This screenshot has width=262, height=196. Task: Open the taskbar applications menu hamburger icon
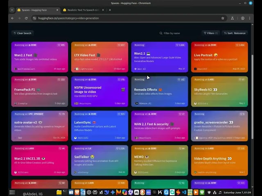(12, 192)
